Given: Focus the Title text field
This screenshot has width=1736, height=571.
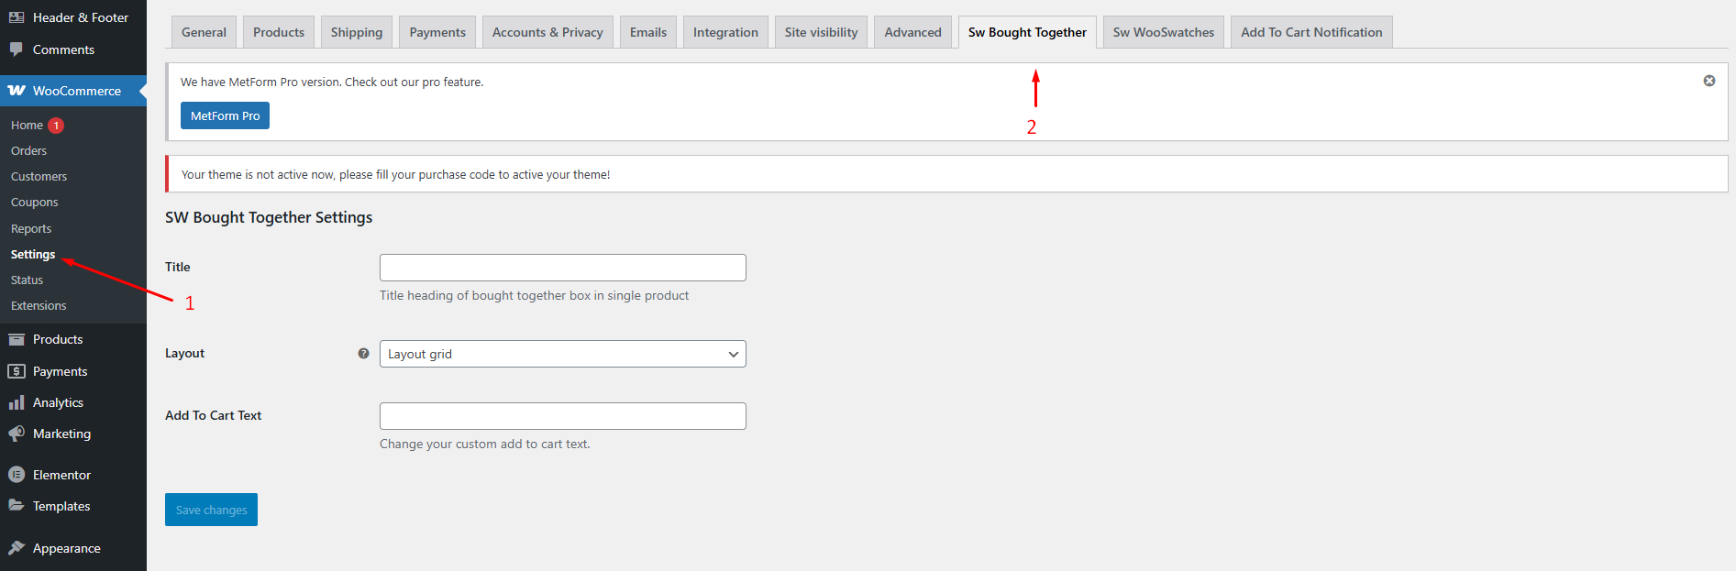Looking at the screenshot, I should click(x=562, y=268).
